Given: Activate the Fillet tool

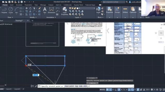Looking at the screenshot, I should pos(34,11).
